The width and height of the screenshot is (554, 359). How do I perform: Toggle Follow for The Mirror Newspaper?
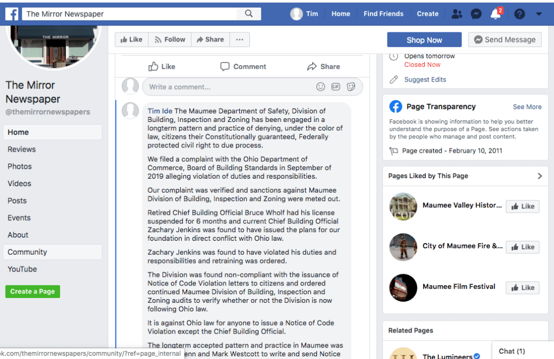(x=169, y=39)
